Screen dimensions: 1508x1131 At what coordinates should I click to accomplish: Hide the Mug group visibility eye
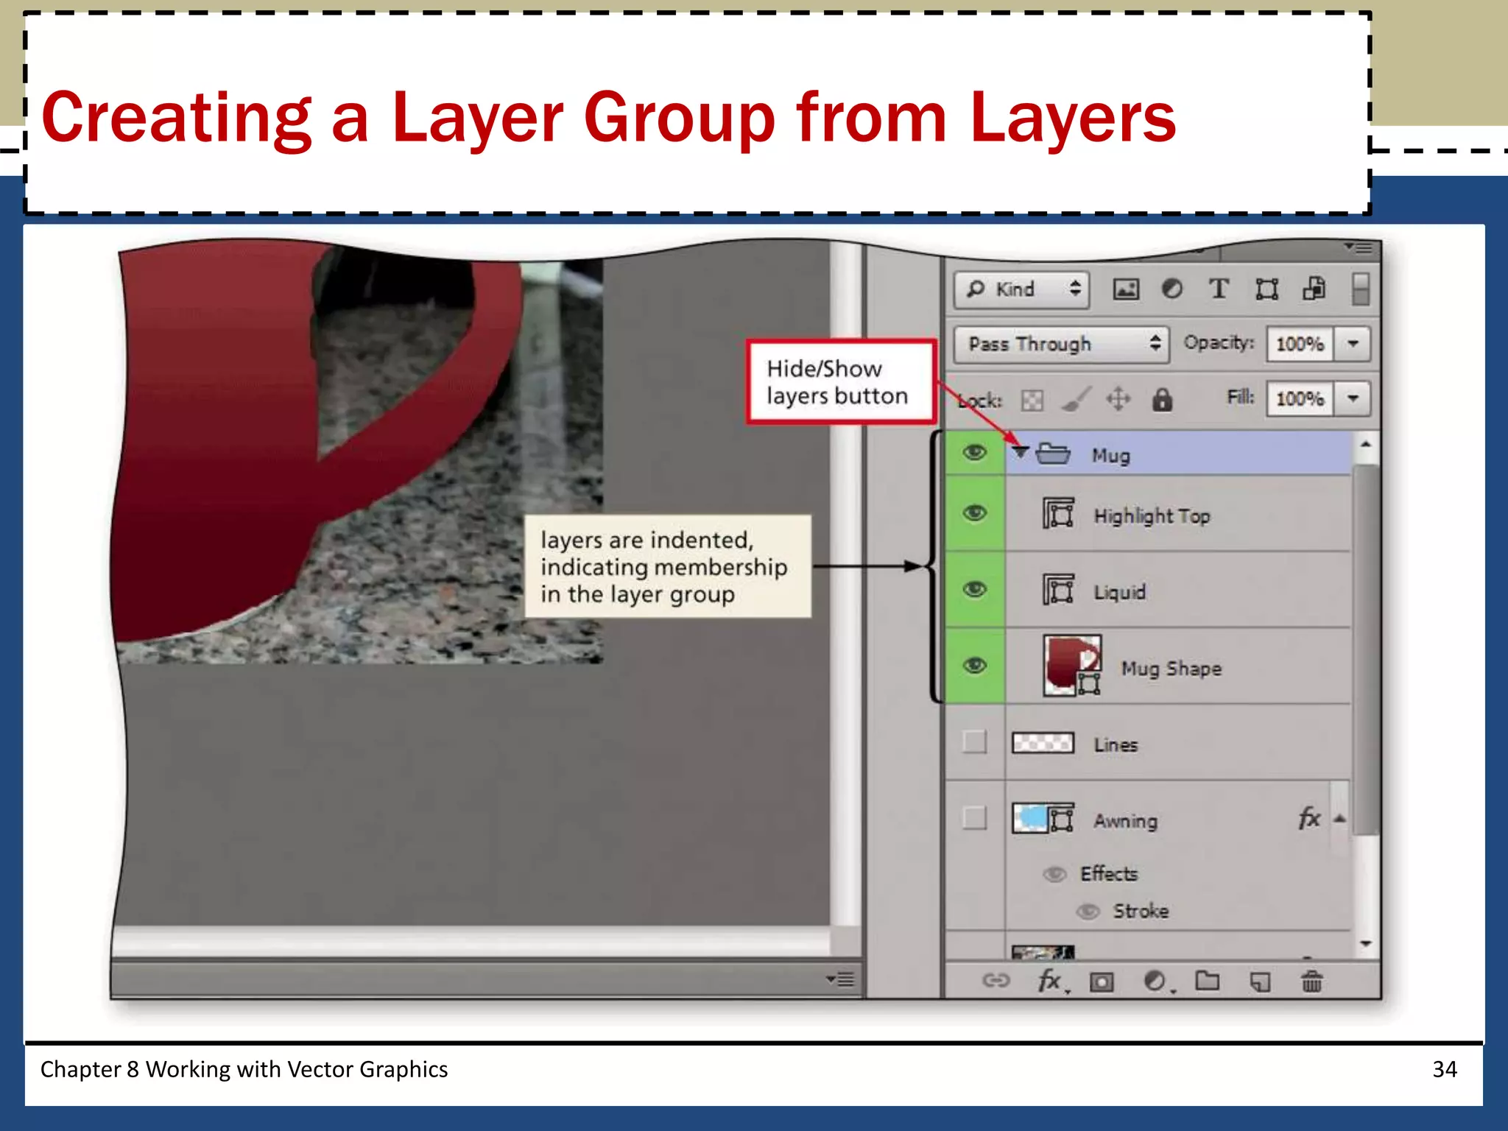pos(975,453)
